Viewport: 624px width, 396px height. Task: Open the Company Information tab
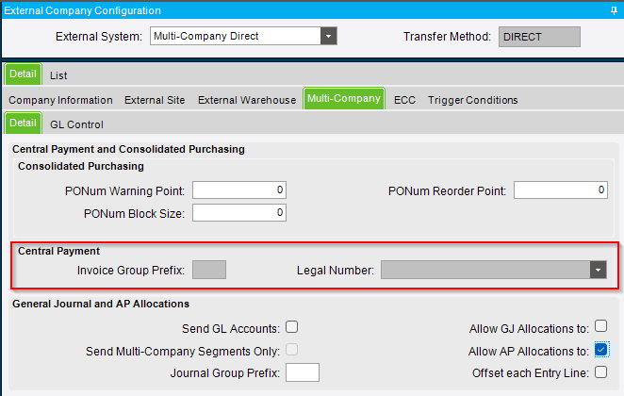pos(60,100)
